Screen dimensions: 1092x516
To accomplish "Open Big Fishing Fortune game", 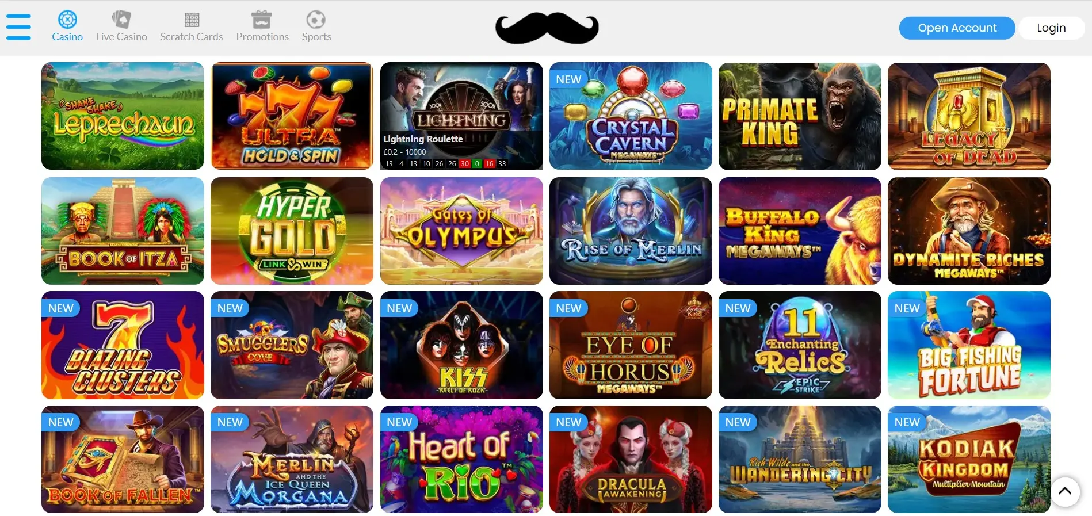I will pyautogui.click(x=969, y=345).
